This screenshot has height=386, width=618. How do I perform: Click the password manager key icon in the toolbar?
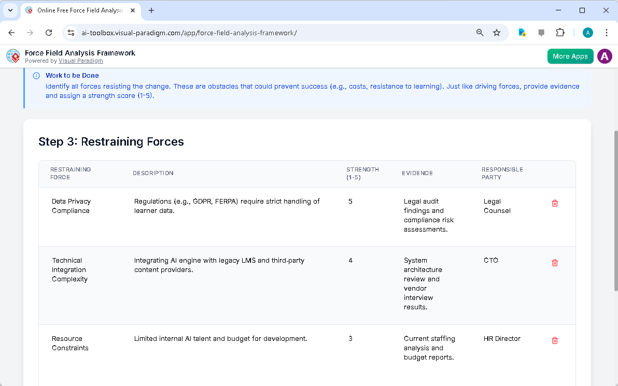[522, 32]
